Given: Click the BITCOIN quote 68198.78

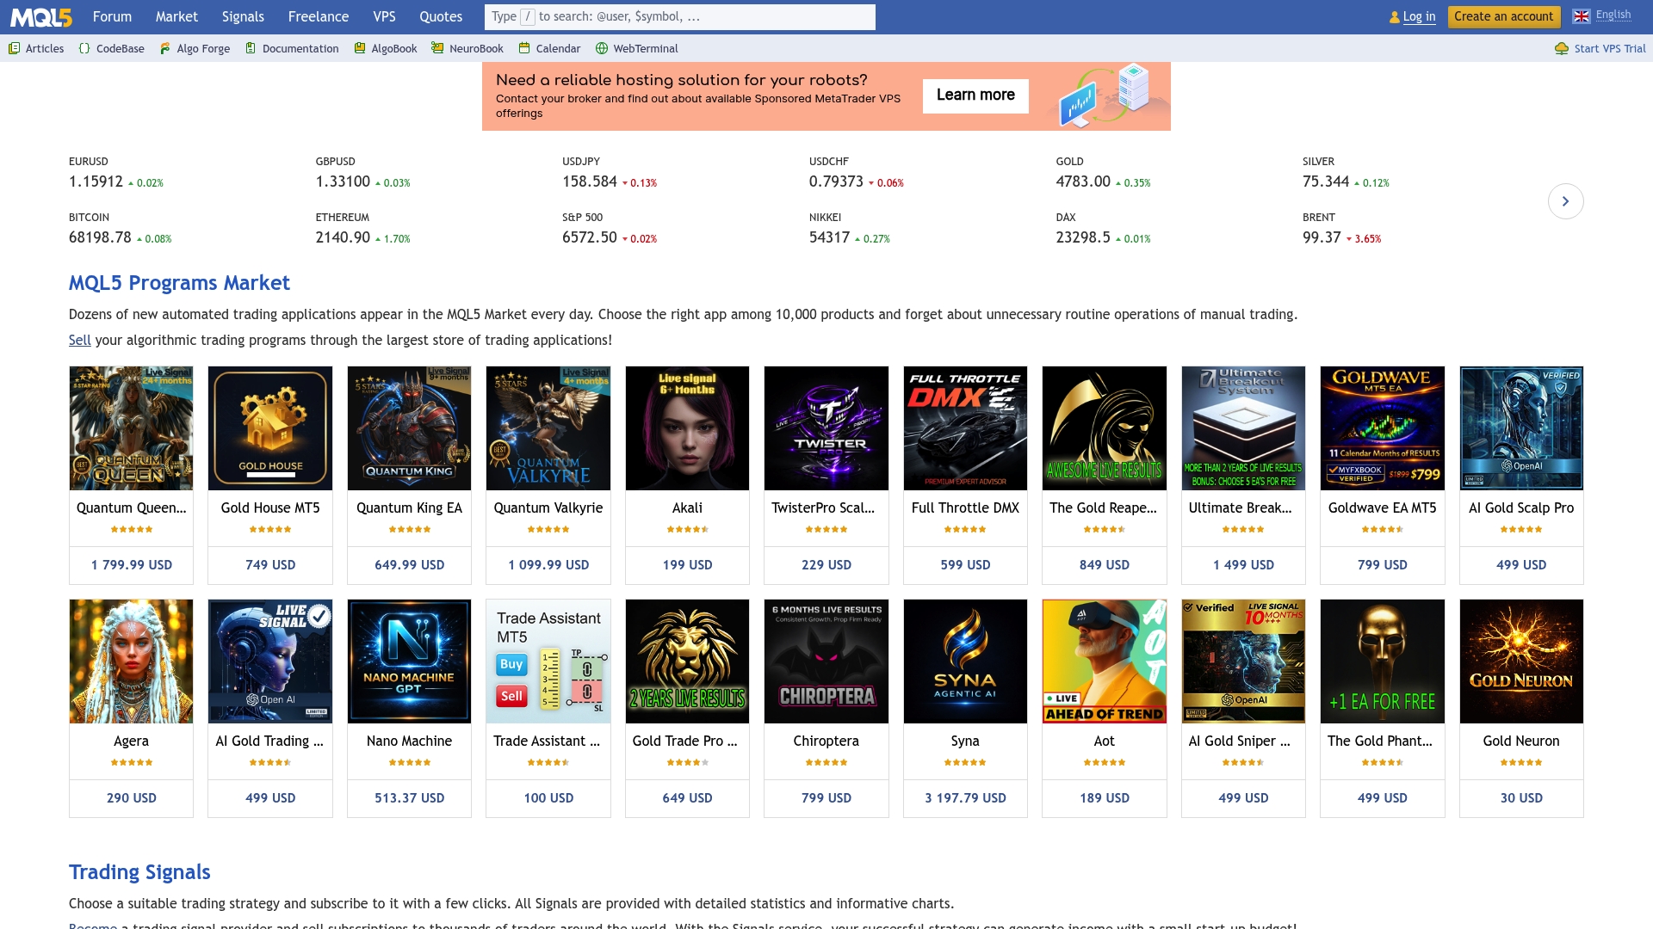Looking at the screenshot, I should click(100, 237).
